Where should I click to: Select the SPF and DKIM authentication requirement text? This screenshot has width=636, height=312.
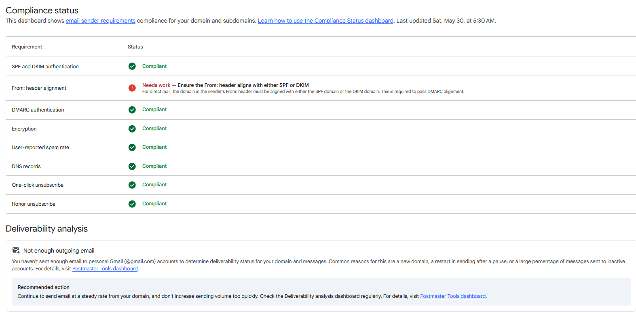pyautogui.click(x=45, y=67)
